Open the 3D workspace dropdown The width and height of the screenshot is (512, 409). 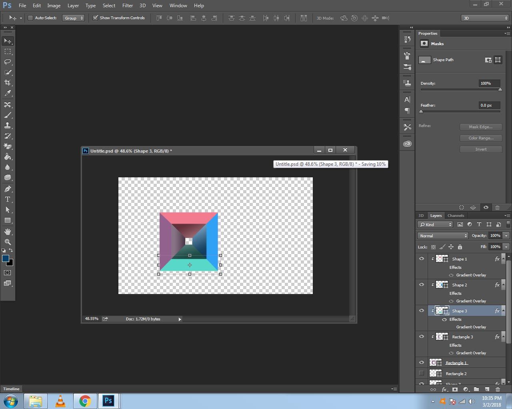(485, 18)
